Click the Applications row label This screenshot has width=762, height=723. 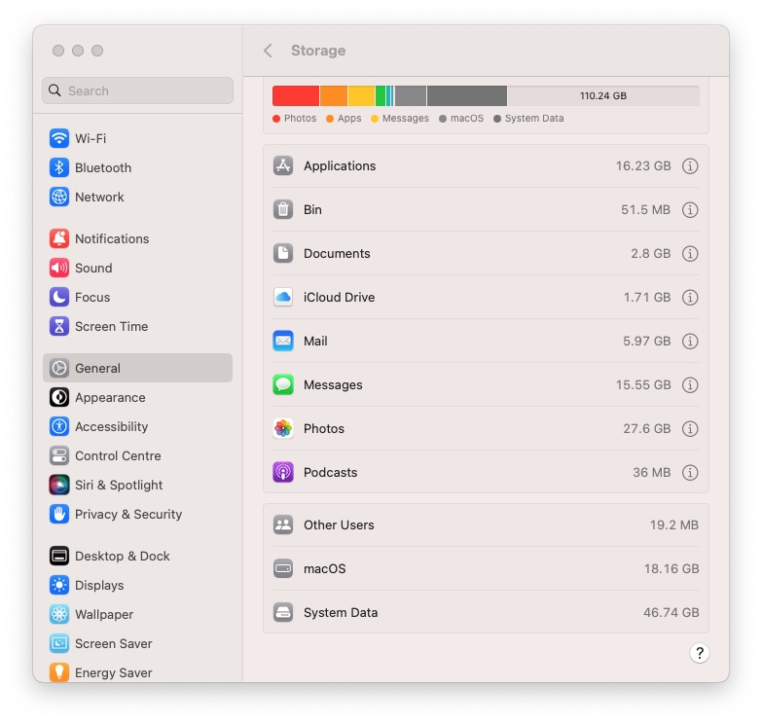pyautogui.click(x=340, y=166)
